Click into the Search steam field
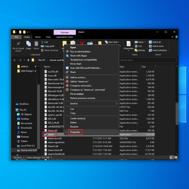189x189 pixels. (x=147, y=60)
